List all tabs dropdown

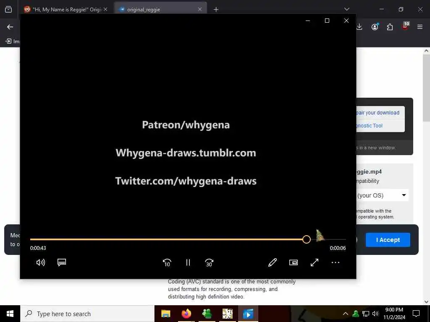[x=347, y=9]
